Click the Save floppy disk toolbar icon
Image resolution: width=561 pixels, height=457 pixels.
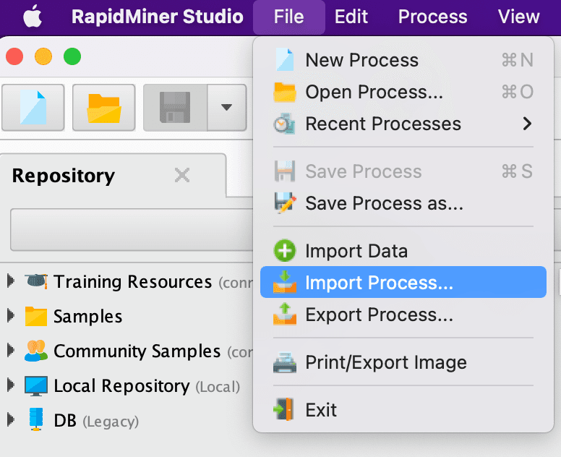click(175, 107)
